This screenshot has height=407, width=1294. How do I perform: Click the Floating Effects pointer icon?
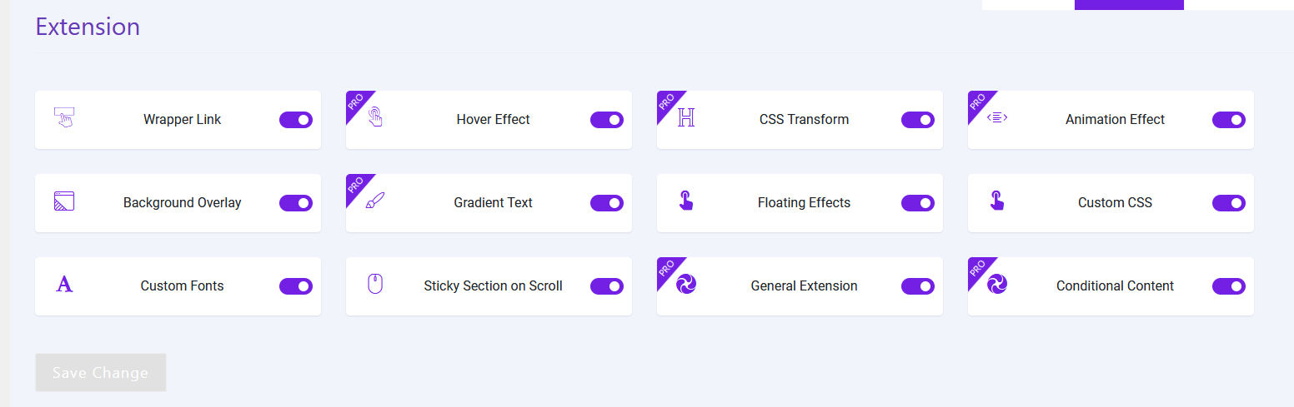[x=686, y=201]
